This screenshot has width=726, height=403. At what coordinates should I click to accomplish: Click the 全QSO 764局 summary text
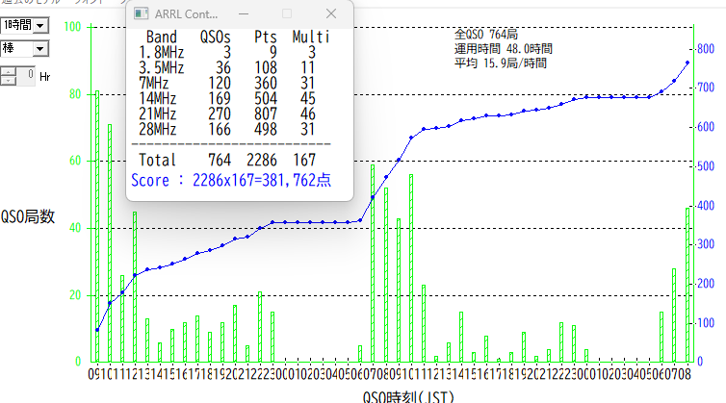click(x=485, y=34)
